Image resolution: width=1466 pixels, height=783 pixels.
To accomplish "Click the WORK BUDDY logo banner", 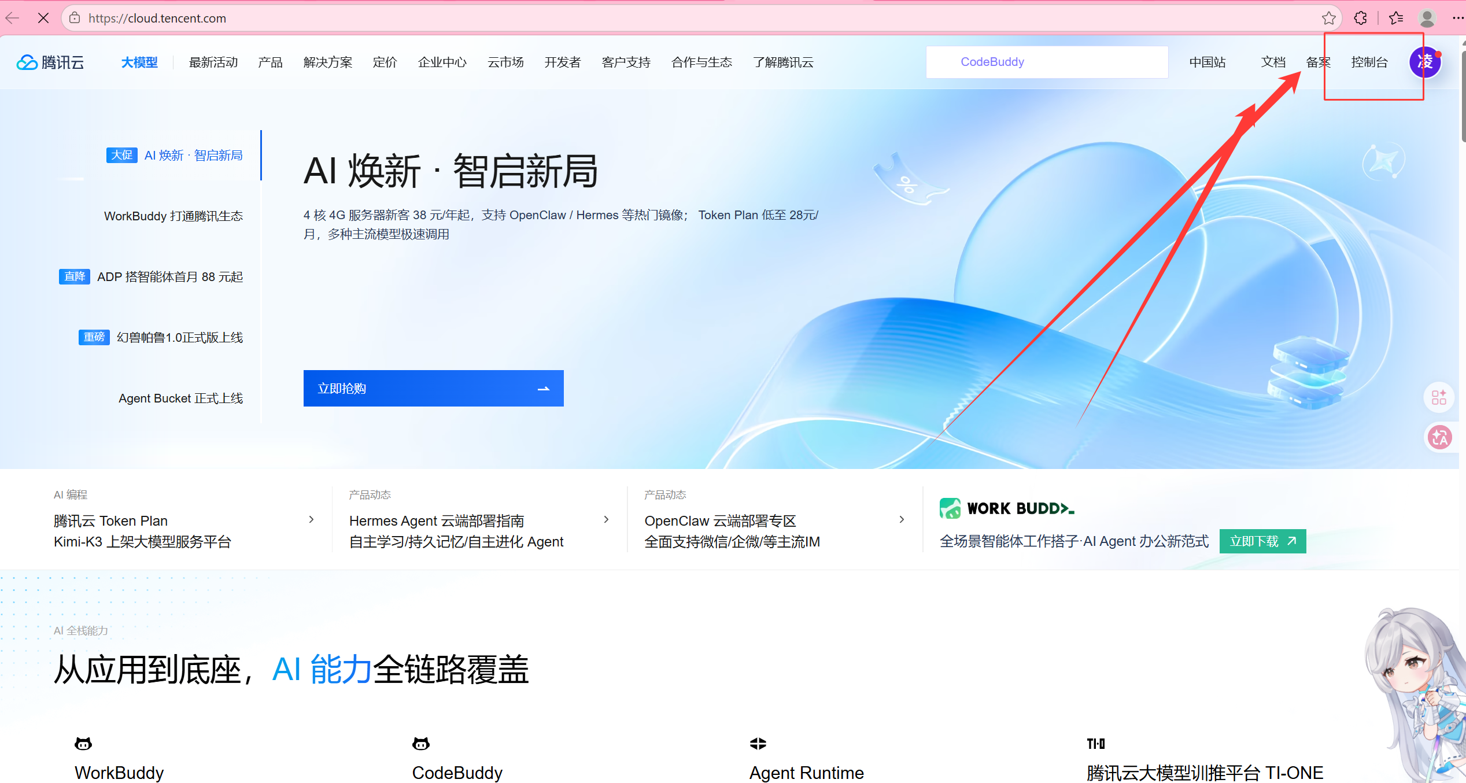I will coord(1007,508).
